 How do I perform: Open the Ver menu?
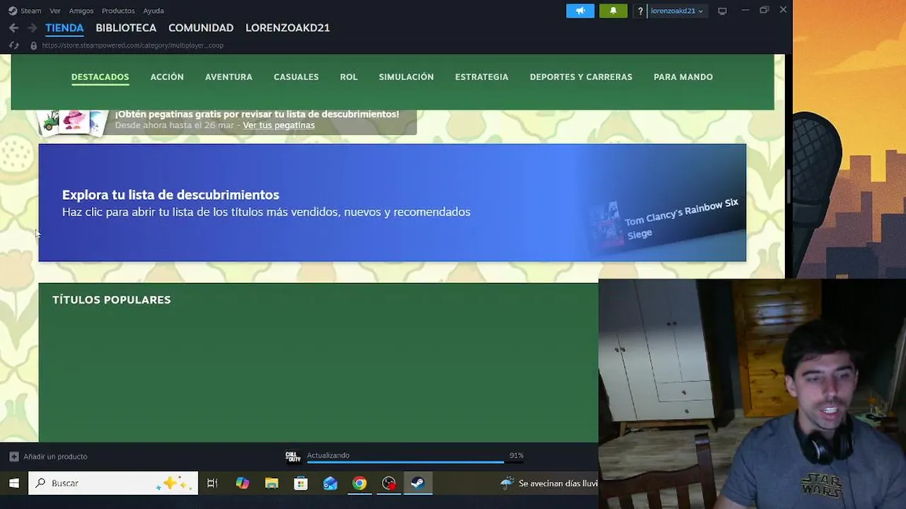click(55, 11)
